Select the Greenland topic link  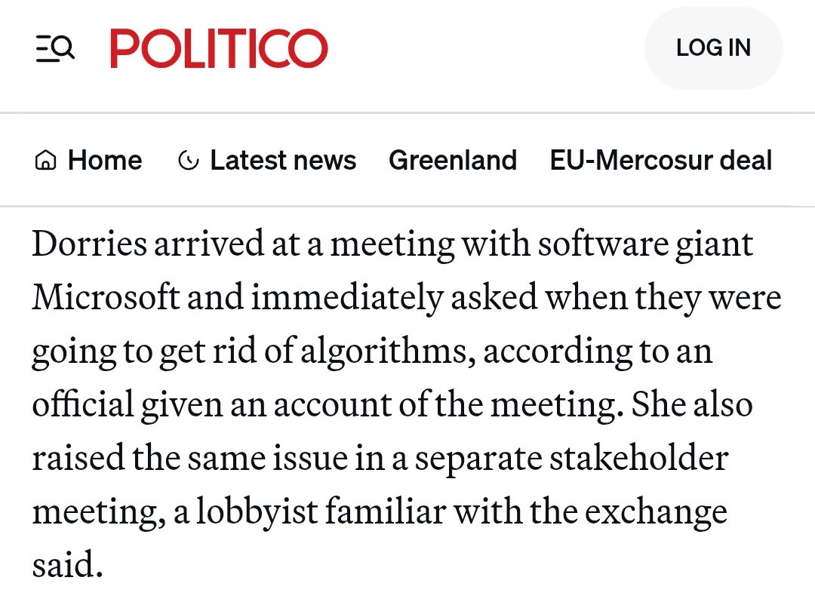coord(452,161)
